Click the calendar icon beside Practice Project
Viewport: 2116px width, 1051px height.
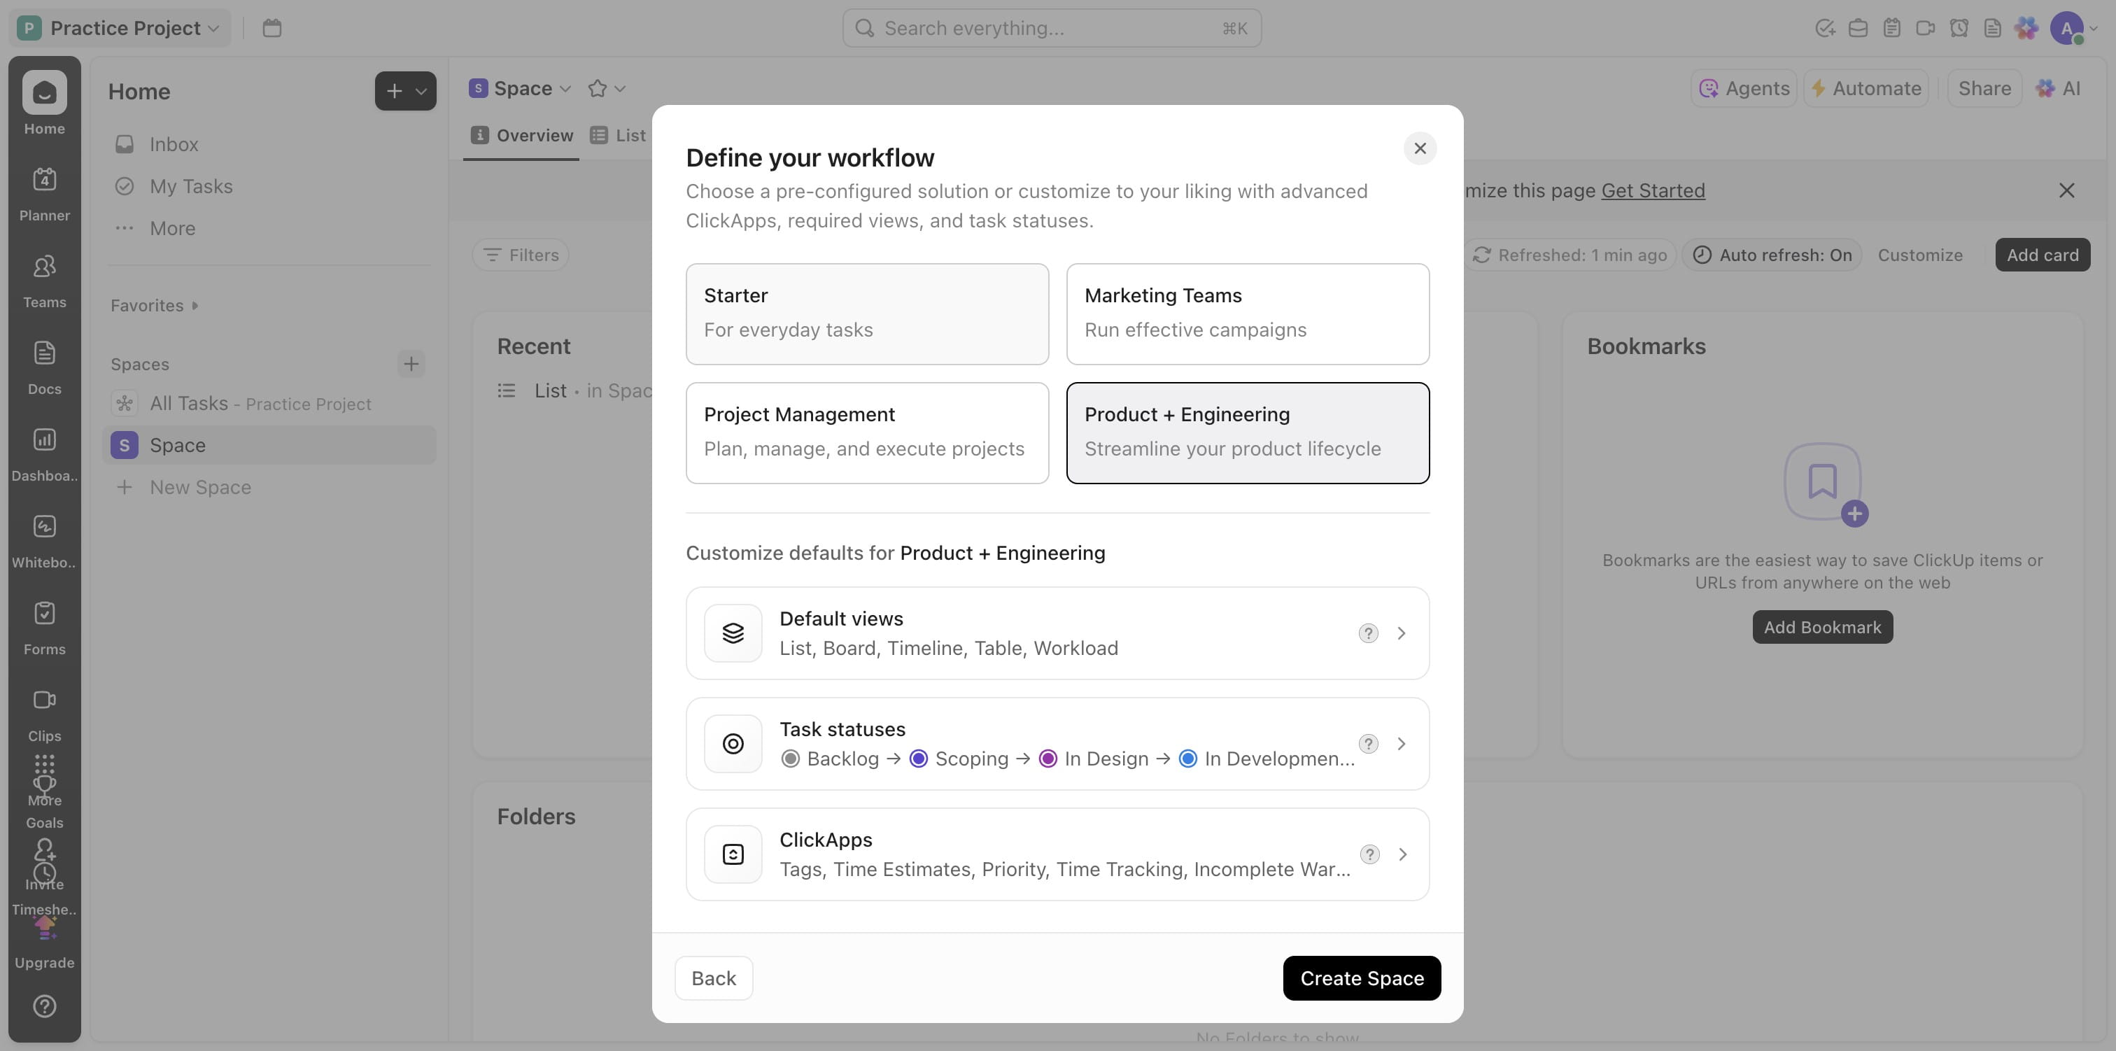click(272, 28)
